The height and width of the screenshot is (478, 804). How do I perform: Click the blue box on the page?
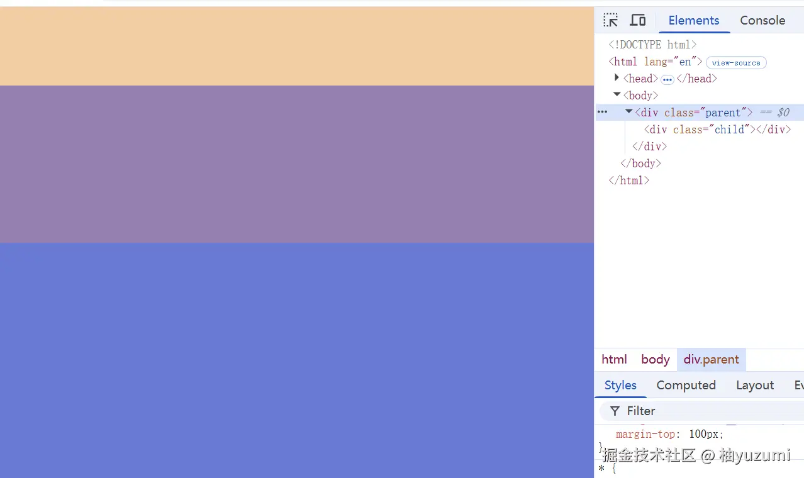pyautogui.click(x=297, y=360)
